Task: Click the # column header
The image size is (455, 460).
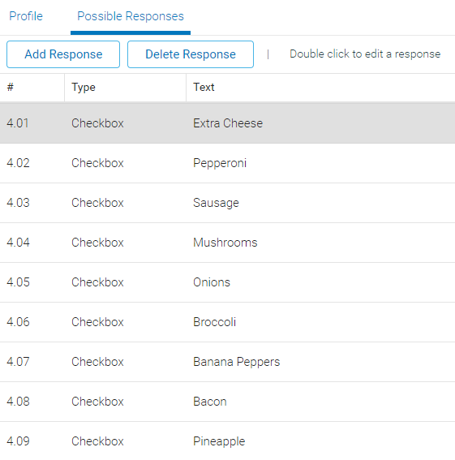Action: [32, 88]
